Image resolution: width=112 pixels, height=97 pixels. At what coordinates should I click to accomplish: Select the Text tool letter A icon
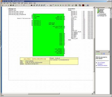tap(51, 5)
